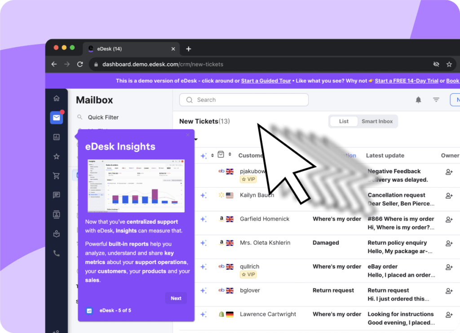460x333 pixels.
Task: Switch to List view
Action: (x=344, y=121)
